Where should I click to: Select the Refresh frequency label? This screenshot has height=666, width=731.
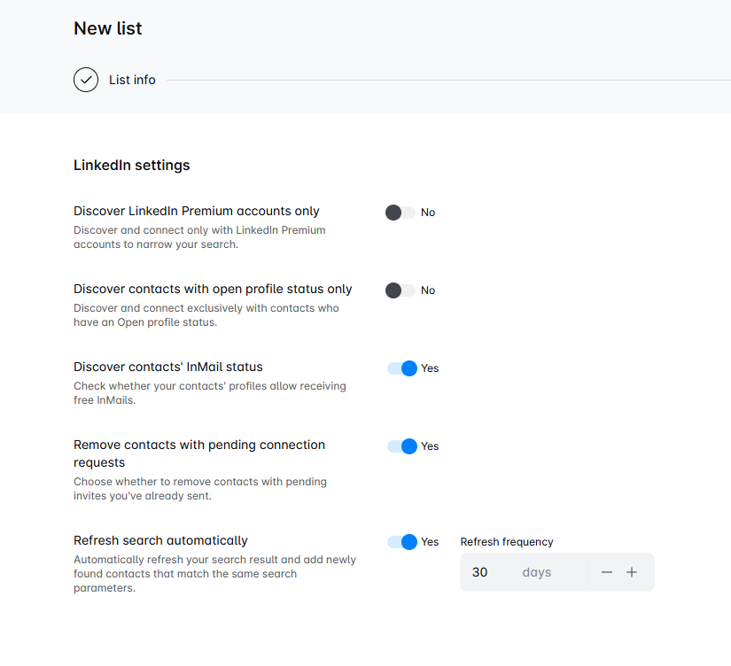[507, 542]
